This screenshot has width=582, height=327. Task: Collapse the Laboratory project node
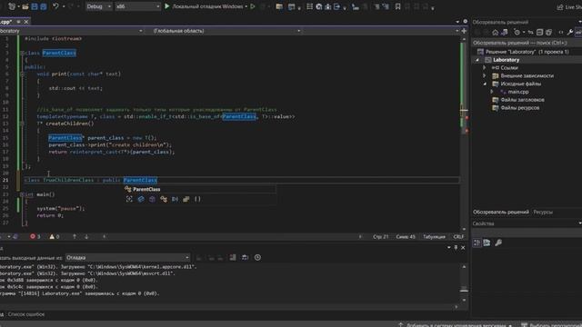pyautogui.click(x=477, y=60)
